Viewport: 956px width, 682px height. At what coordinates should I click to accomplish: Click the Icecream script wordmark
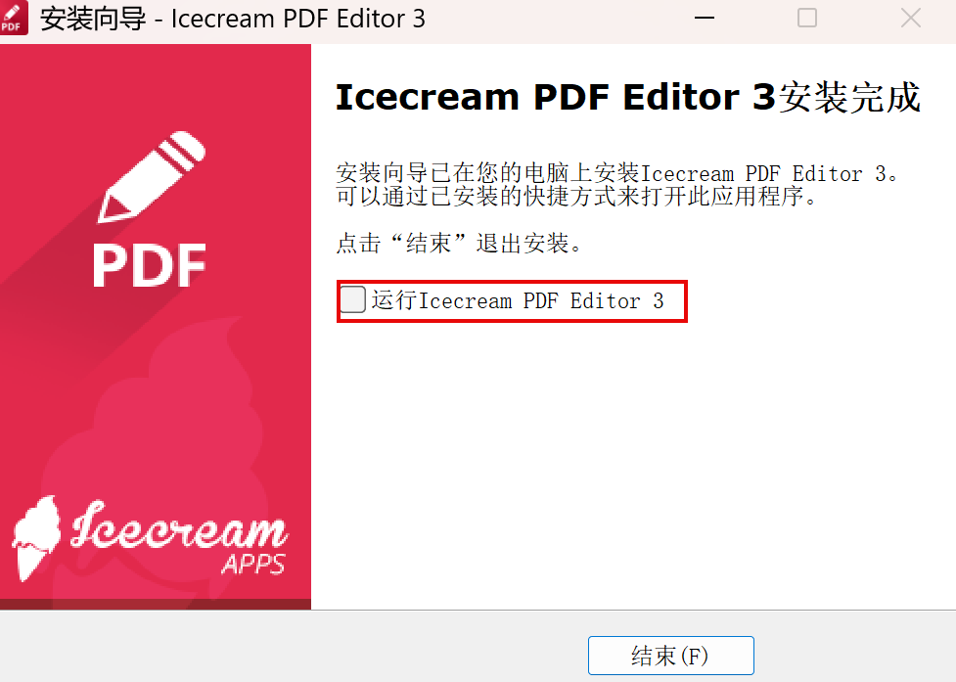(x=179, y=525)
